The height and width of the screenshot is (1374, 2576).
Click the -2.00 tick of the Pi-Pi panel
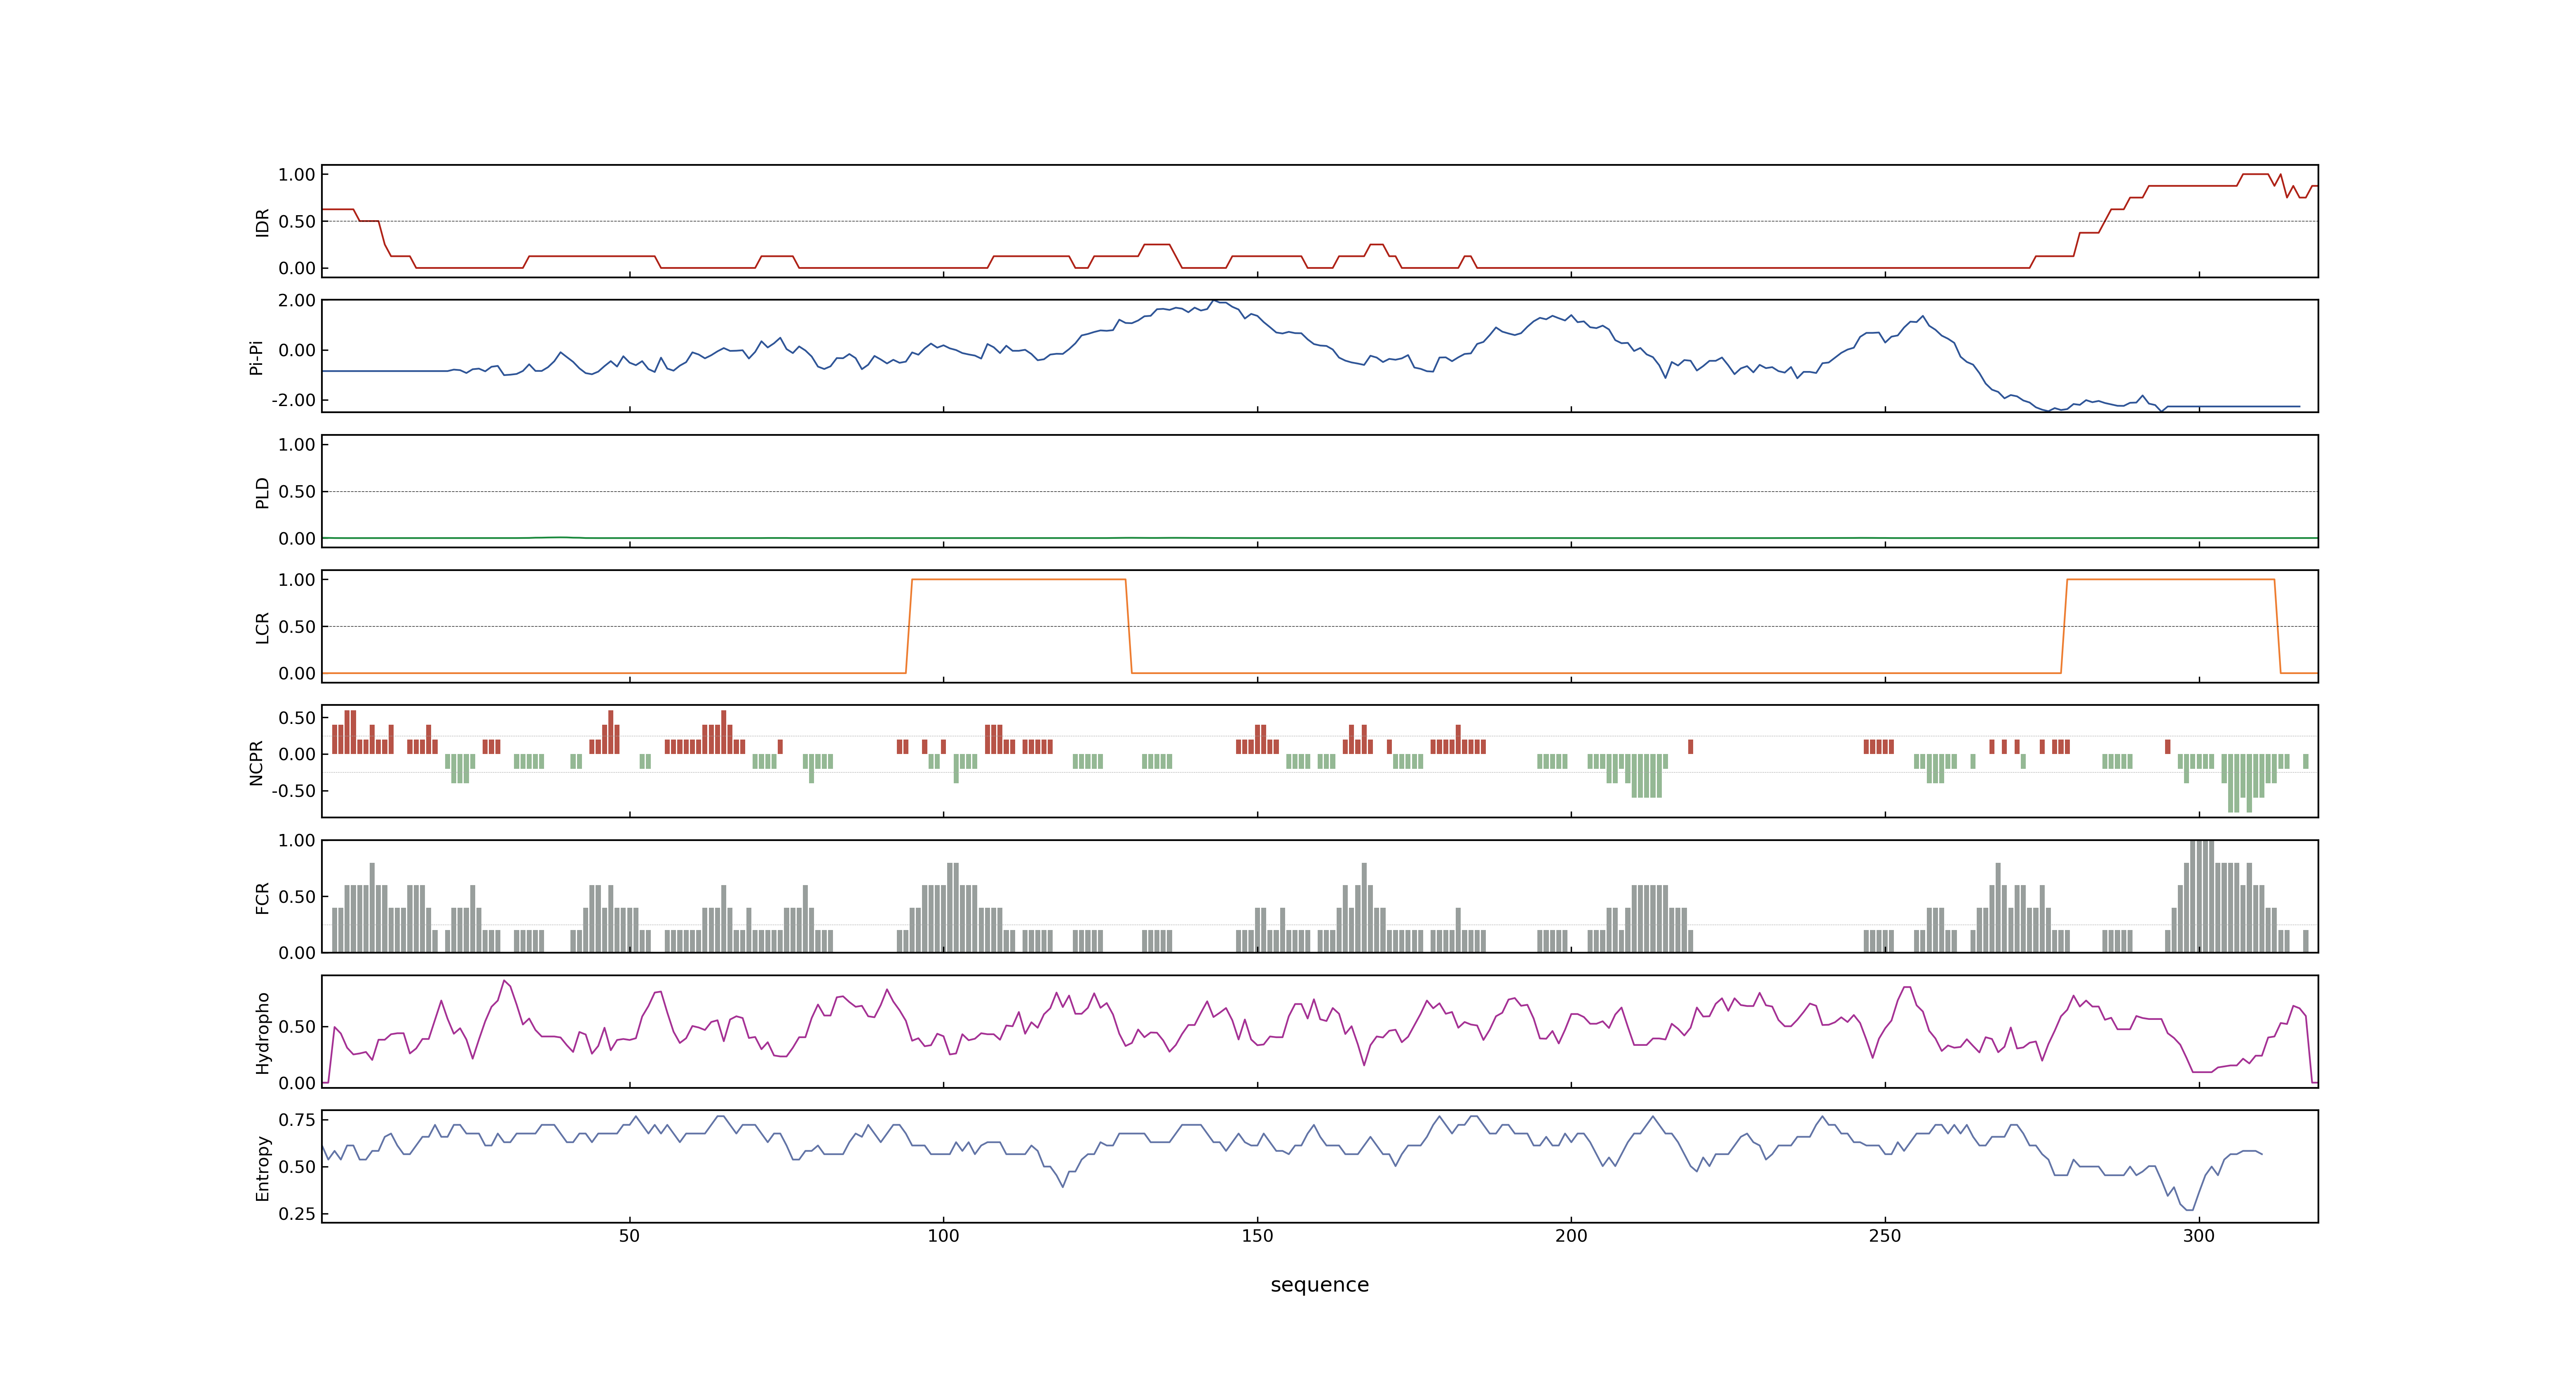tap(293, 400)
